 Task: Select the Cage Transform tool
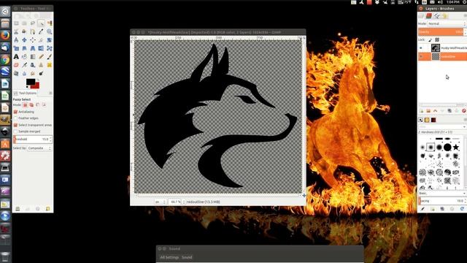coord(50,48)
